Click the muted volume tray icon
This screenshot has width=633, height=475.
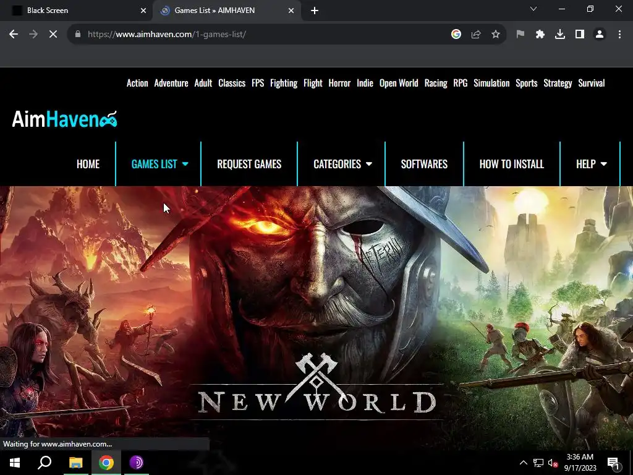(553, 463)
